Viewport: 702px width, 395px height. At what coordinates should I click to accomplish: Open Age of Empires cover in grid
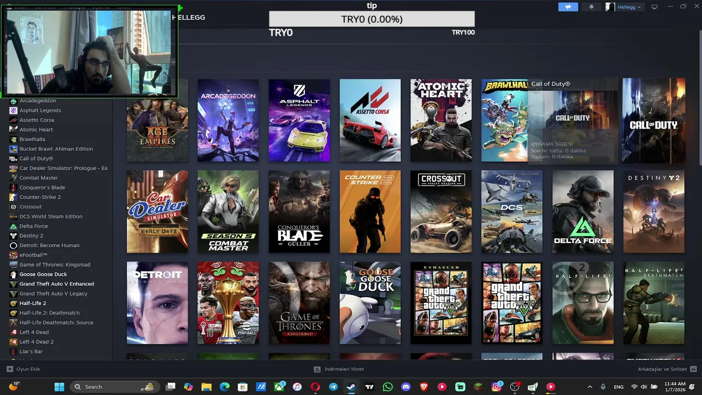tap(157, 121)
